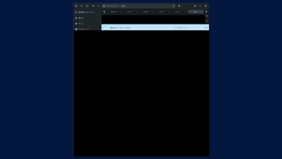Click the opt path segment in the location bar
282x159 pixels.
tap(123, 6)
